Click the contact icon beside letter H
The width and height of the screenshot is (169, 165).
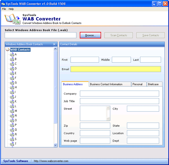12,87
